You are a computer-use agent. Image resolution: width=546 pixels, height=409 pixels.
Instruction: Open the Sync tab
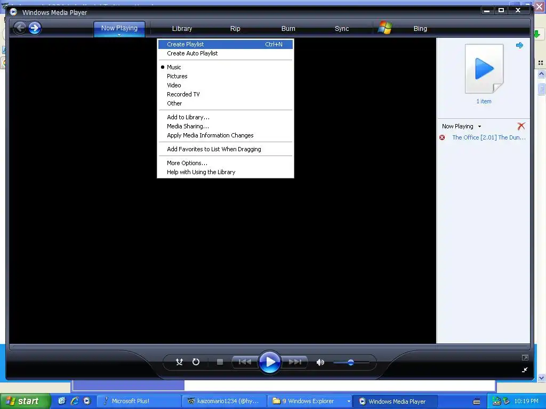[342, 29]
